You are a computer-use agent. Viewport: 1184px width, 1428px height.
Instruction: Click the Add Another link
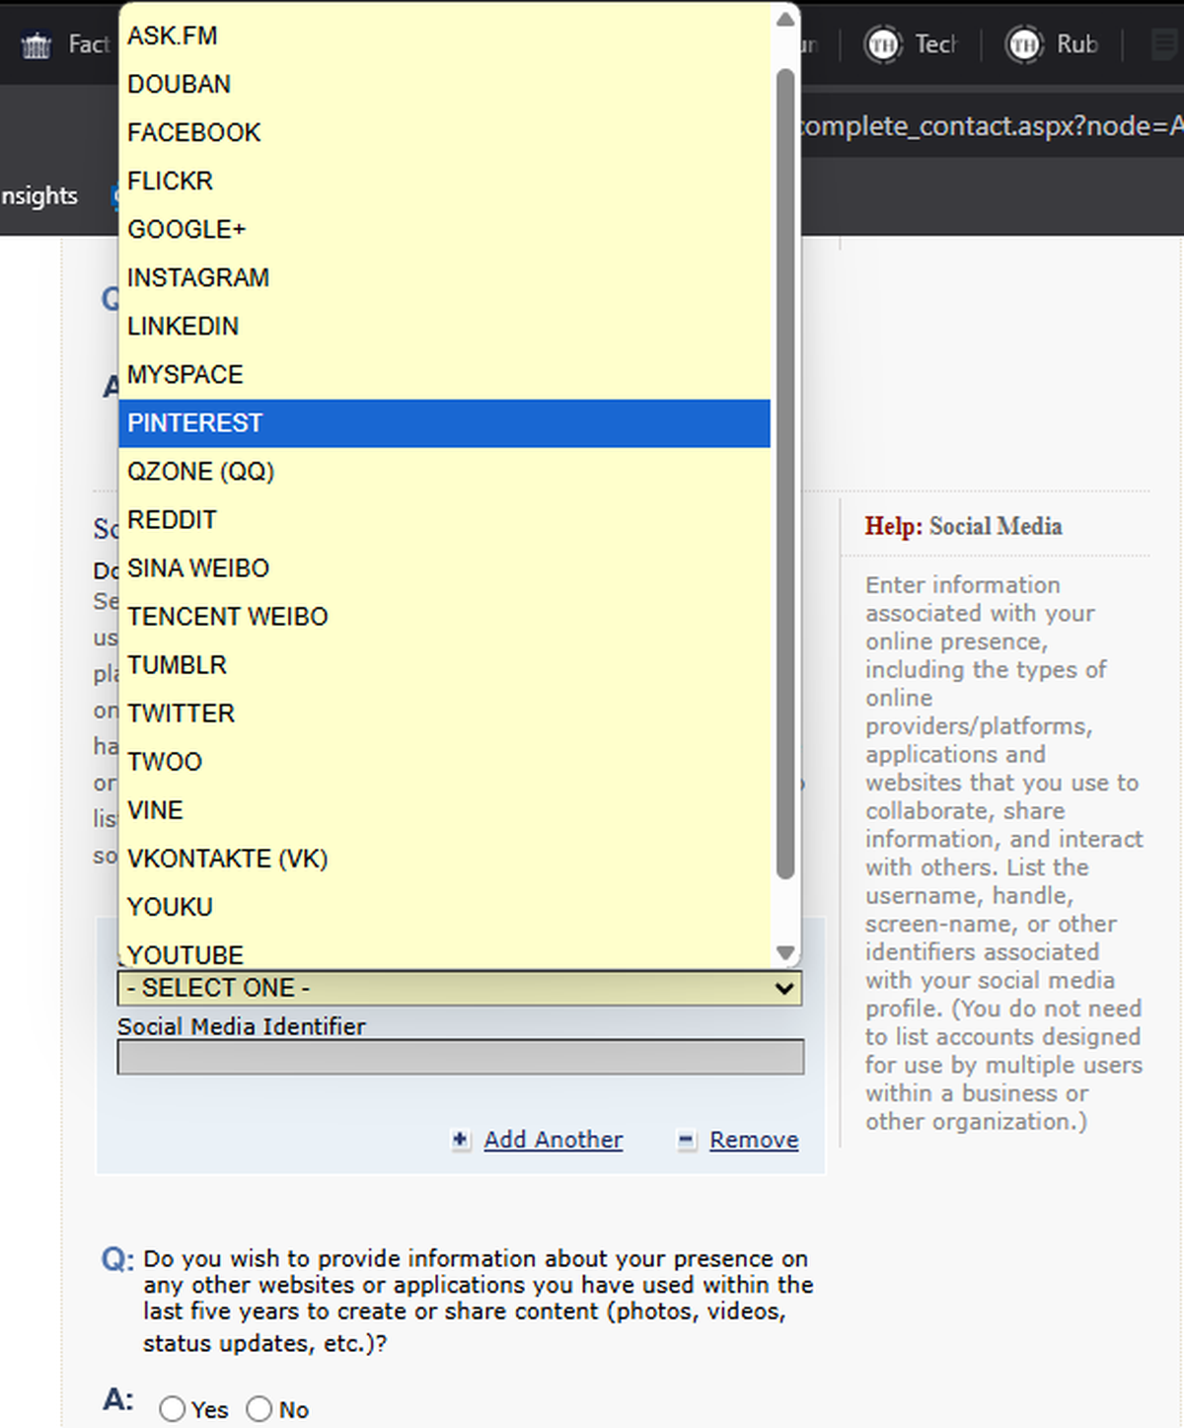[x=553, y=1140]
